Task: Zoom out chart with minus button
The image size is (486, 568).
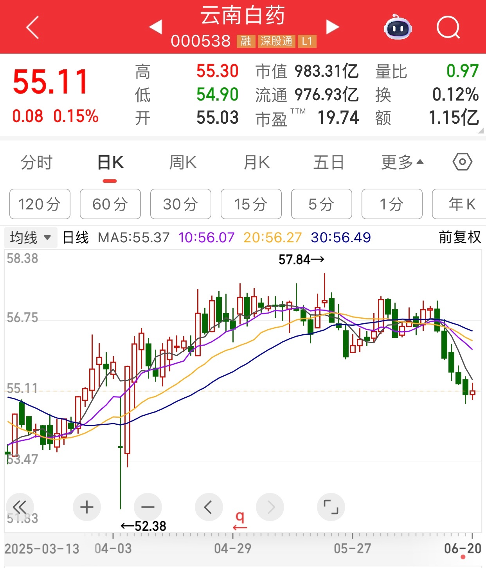Action: click(x=148, y=507)
